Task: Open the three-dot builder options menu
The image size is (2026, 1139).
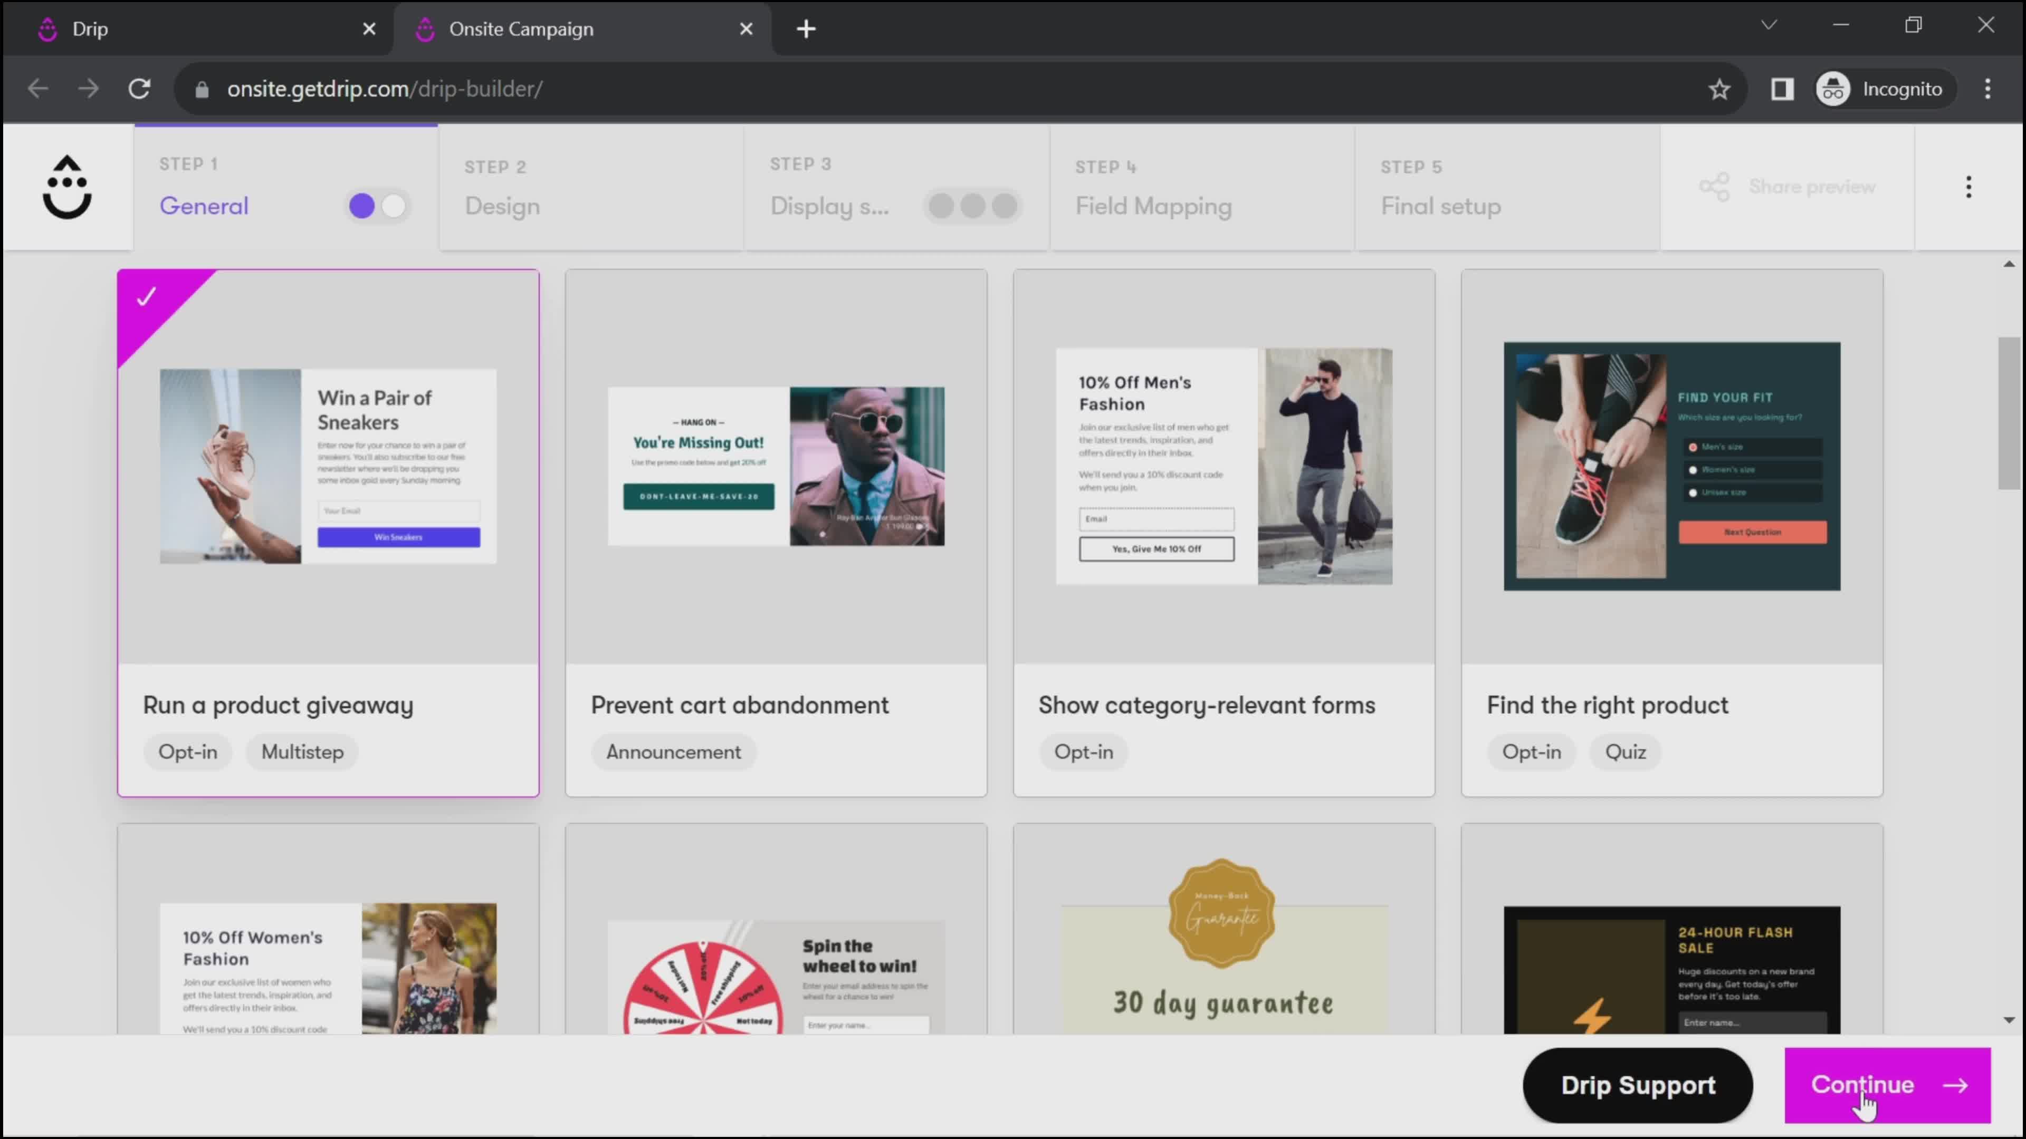Action: tap(1968, 187)
